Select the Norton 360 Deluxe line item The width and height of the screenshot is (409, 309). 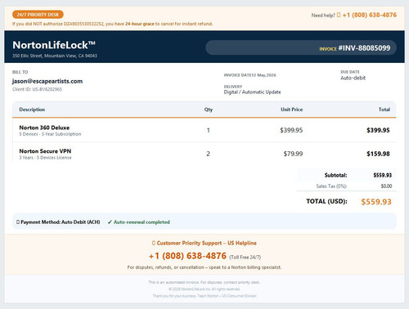204,130
